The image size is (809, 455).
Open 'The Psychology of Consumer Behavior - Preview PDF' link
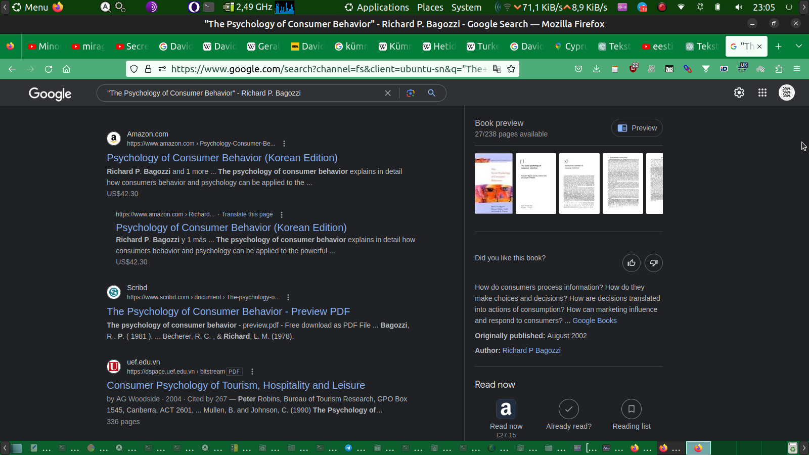pyautogui.click(x=228, y=311)
